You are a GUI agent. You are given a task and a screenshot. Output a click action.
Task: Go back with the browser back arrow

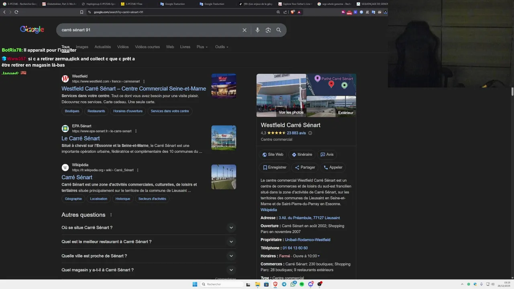click(4, 12)
